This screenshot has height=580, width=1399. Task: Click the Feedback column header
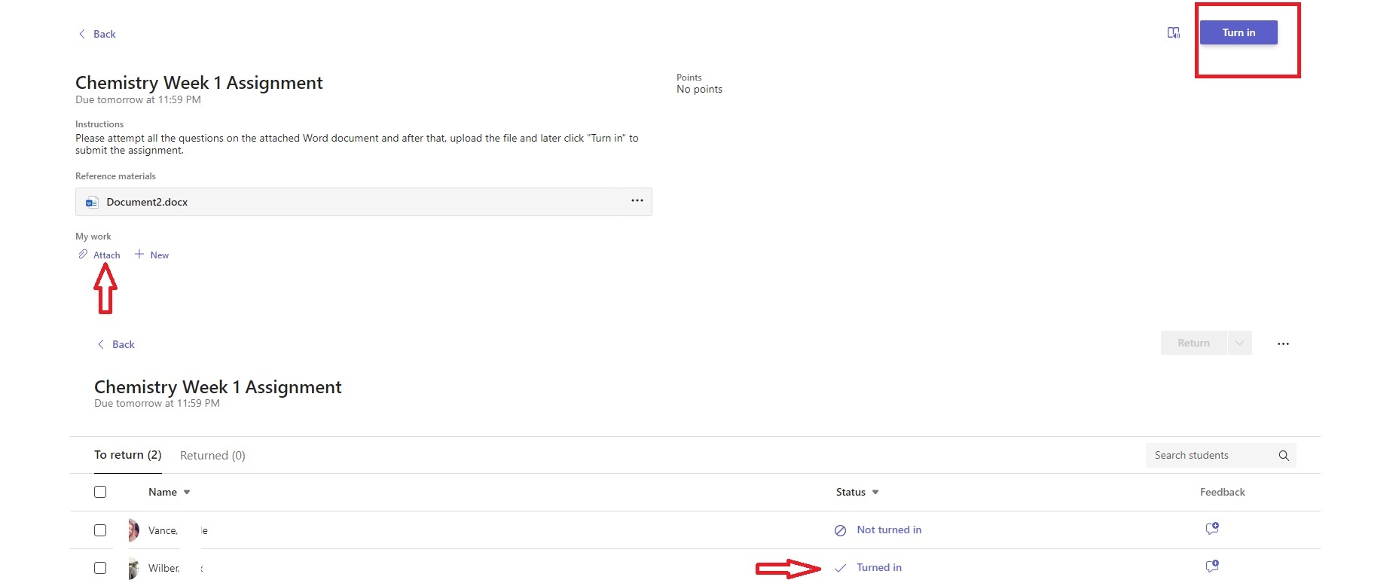point(1222,492)
